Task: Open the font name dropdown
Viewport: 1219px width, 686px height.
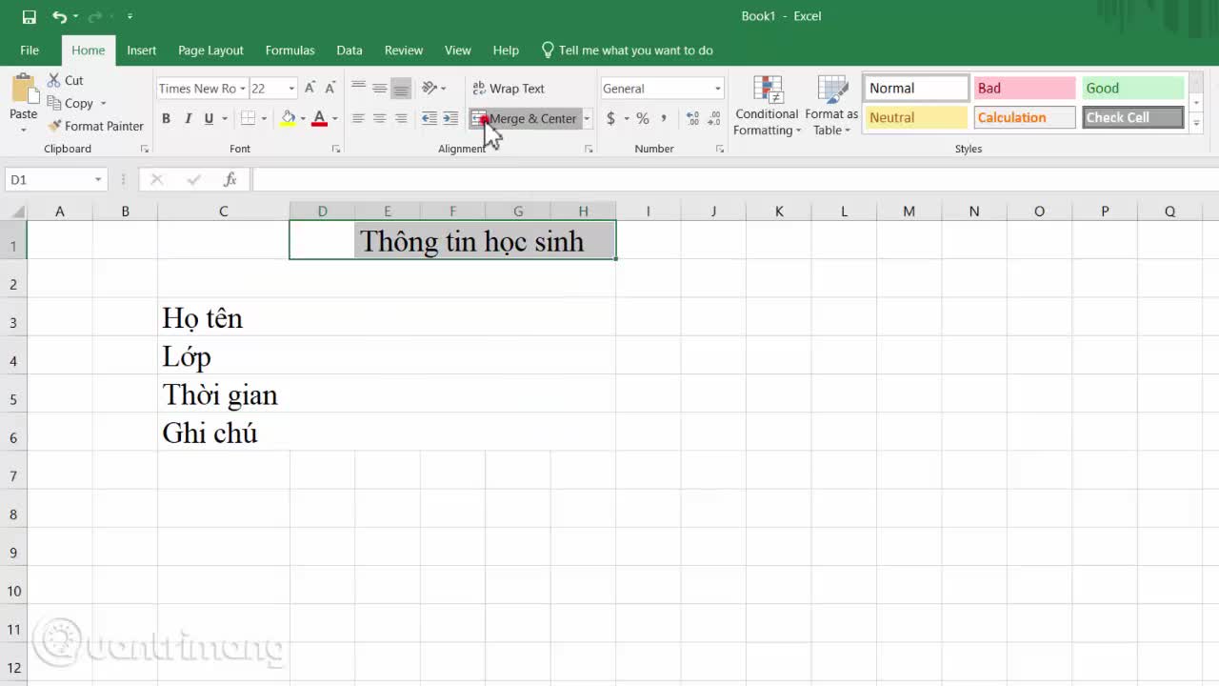Action: point(243,89)
